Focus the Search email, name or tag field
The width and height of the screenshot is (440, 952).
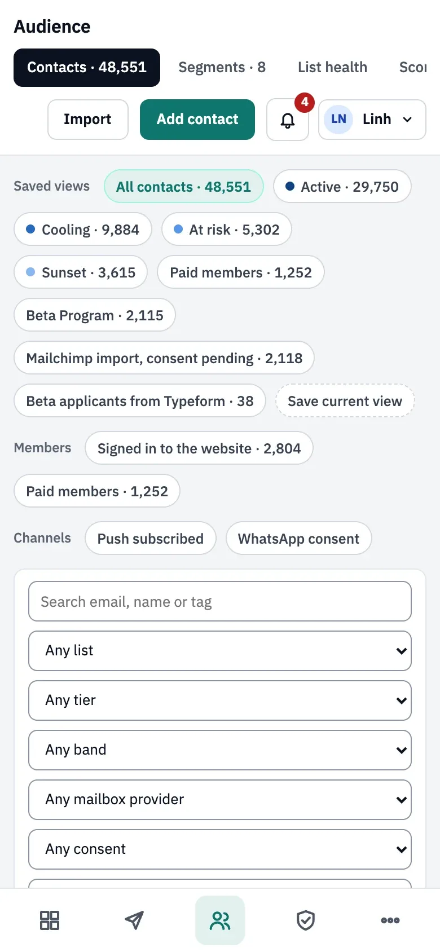point(220,601)
